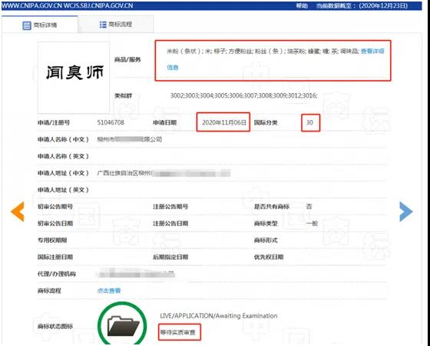Select the 商标详情 tab label
The image size is (430, 346).
pyautogui.click(x=45, y=25)
